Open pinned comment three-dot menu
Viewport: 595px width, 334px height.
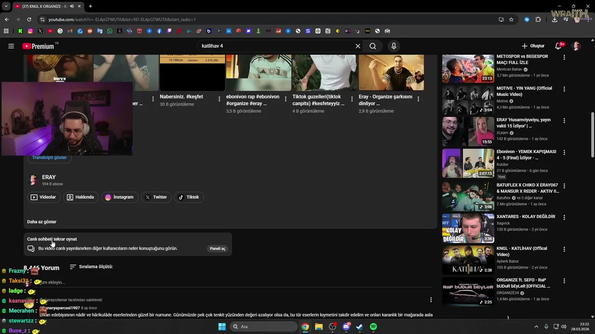tap(431, 300)
